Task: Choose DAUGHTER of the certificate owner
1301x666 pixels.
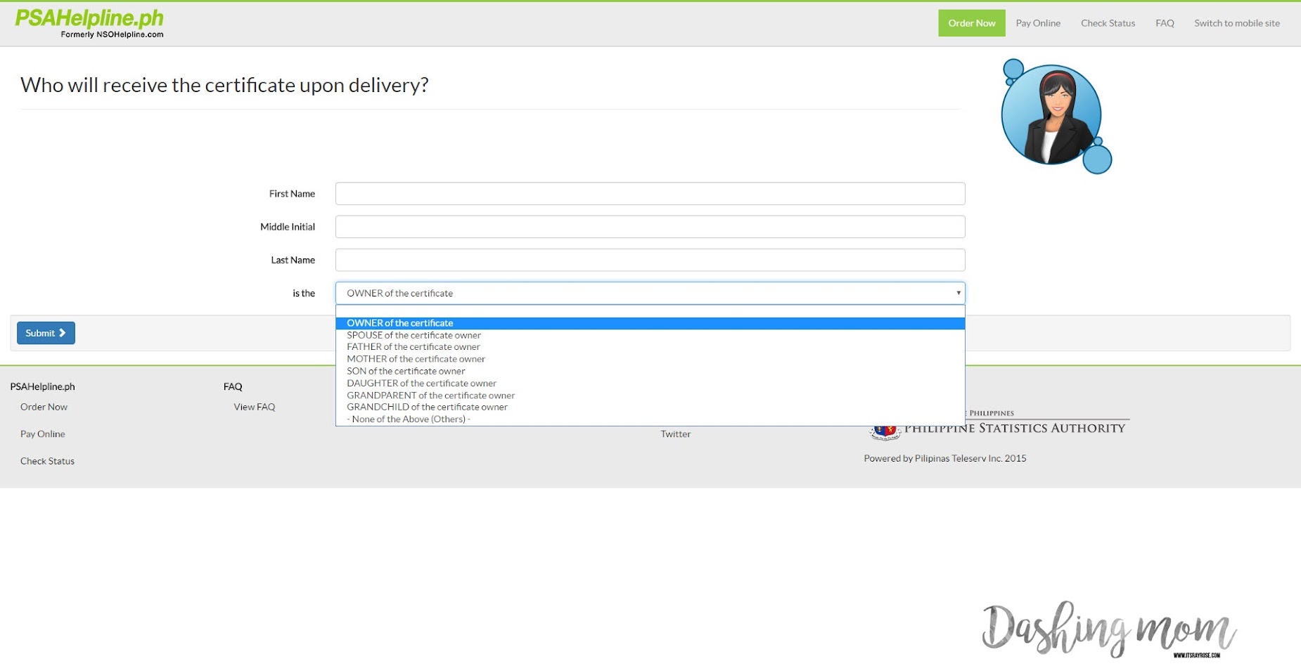Action: tap(650, 384)
